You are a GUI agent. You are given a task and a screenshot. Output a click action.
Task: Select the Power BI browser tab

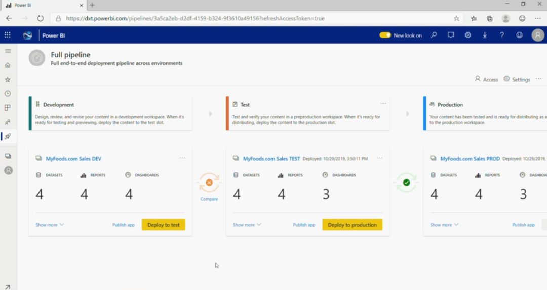coord(44,5)
